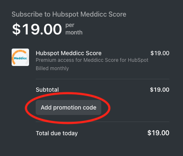Image resolution: width=183 pixels, height=156 pixels.
Task: Click the product line item $19.00 price
Action: [160, 53]
